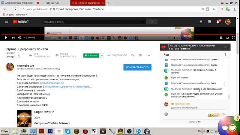
Task: Click the chat comment input field
Action: click(x=198, y=108)
